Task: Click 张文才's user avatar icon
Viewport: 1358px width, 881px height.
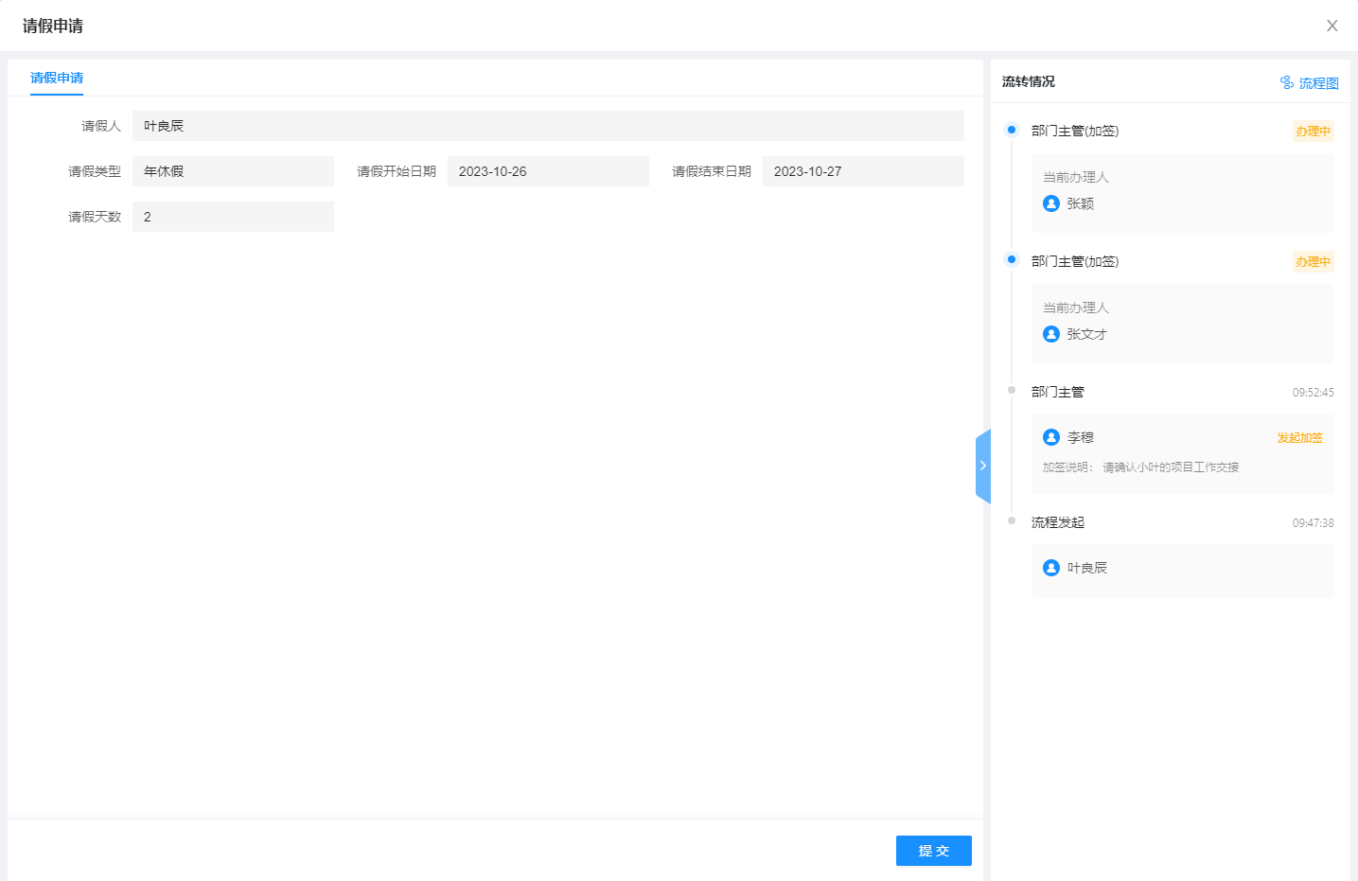Action: (x=1050, y=334)
